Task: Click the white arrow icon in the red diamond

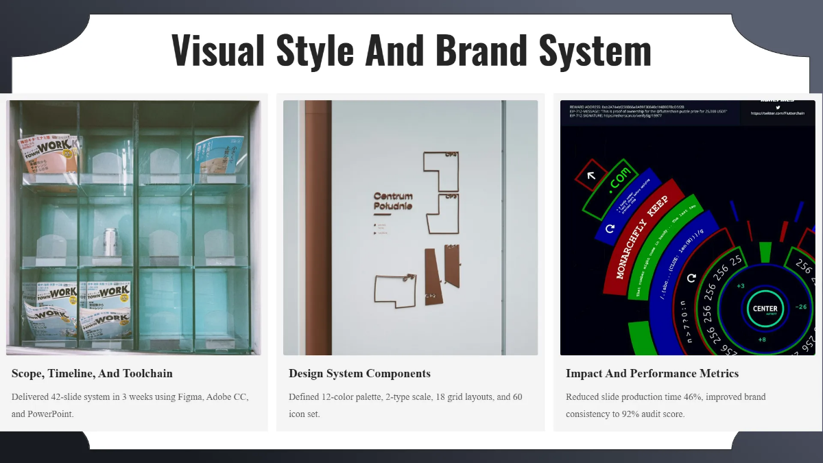Action: 590,176
